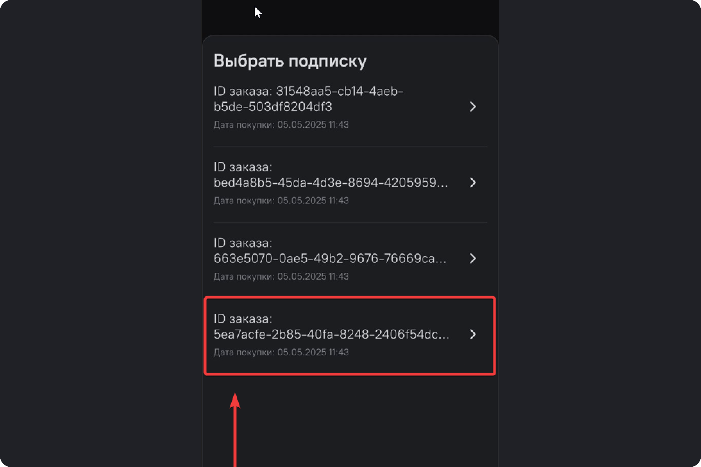Tap the chevron beside order bed4a8b5
Image resolution: width=701 pixels, height=467 pixels.
tap(473, 182)
